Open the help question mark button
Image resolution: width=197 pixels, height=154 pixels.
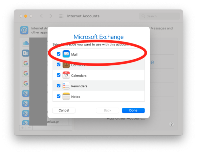coord(171,124)
